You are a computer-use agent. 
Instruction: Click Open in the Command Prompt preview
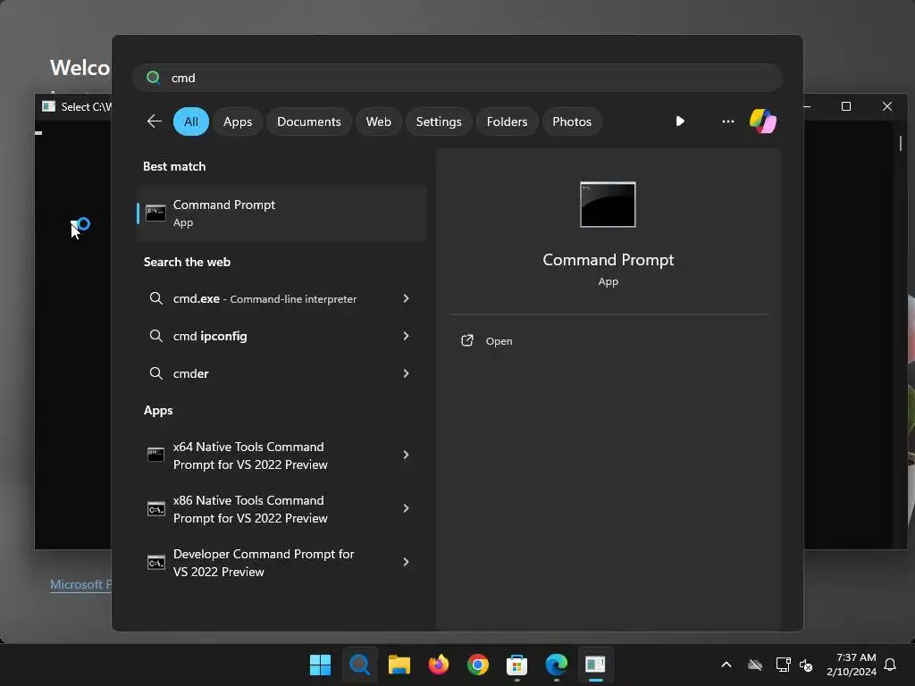point(499,341)
